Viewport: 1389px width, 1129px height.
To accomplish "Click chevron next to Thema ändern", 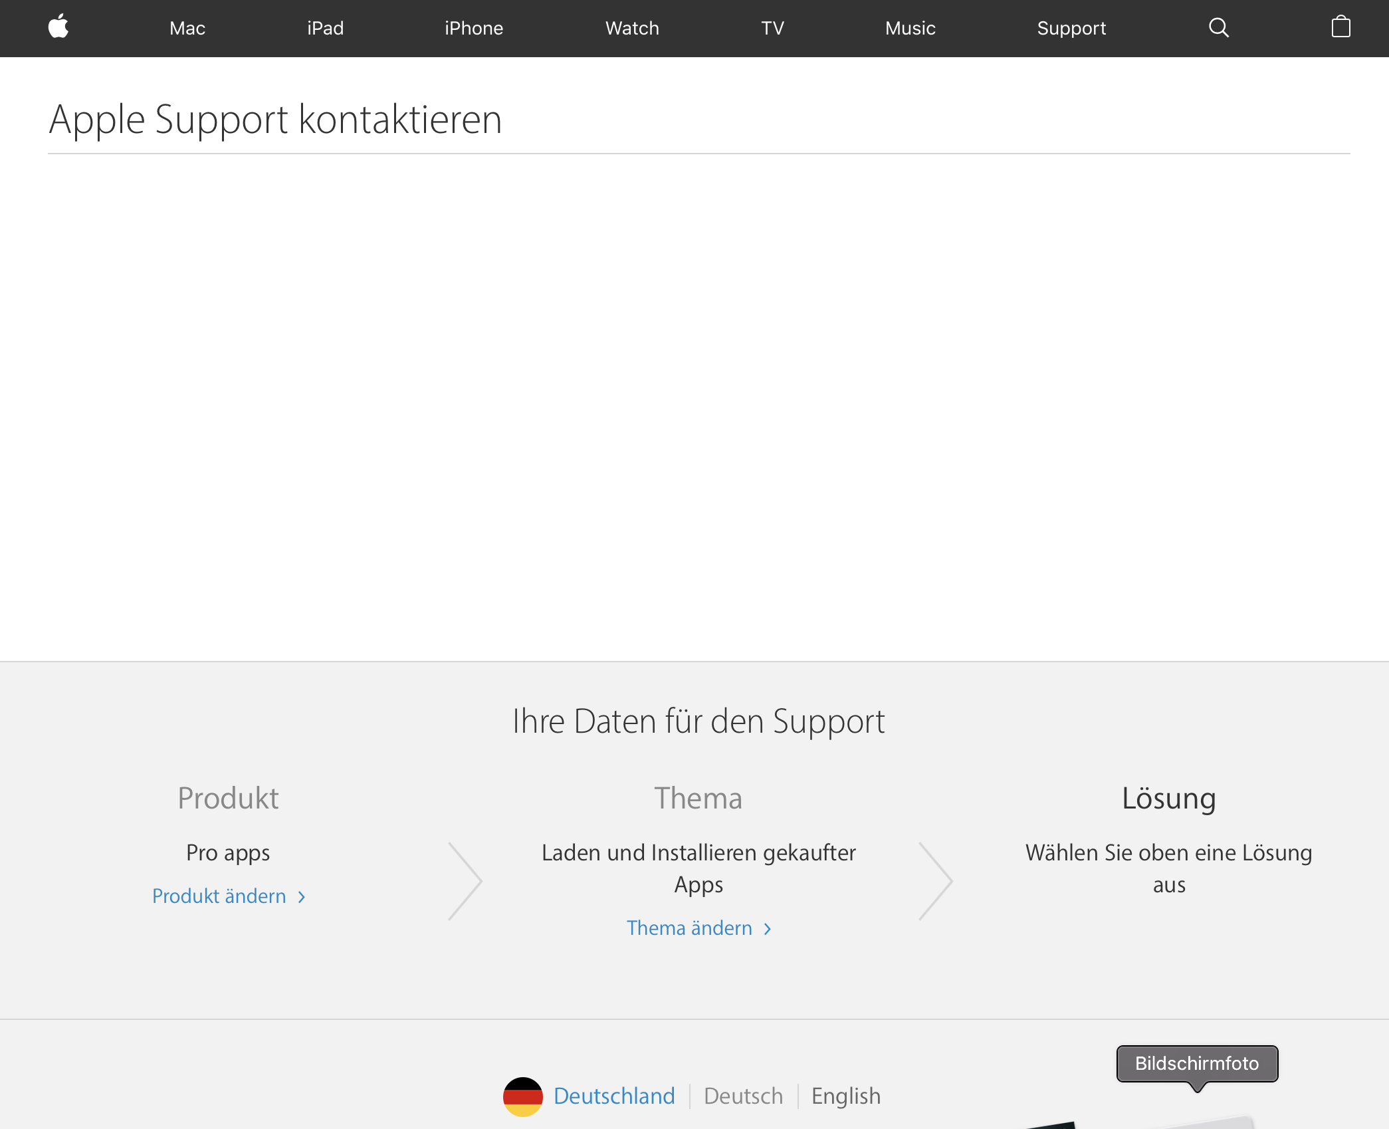I will (768, 929).
